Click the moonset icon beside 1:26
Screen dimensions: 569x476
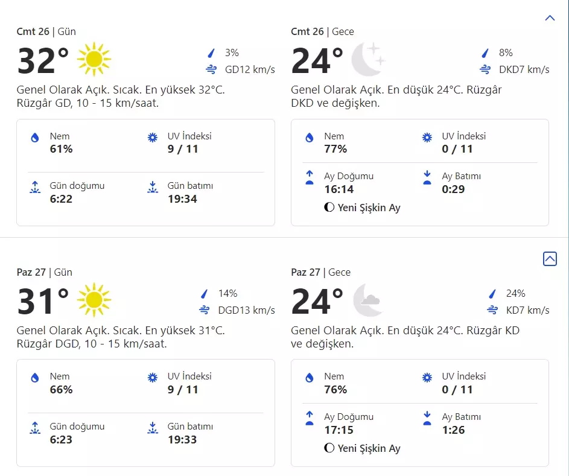(x=427, y=418)
